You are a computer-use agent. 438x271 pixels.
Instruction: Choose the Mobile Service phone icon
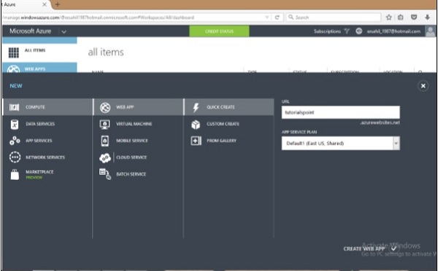(104, 141)
